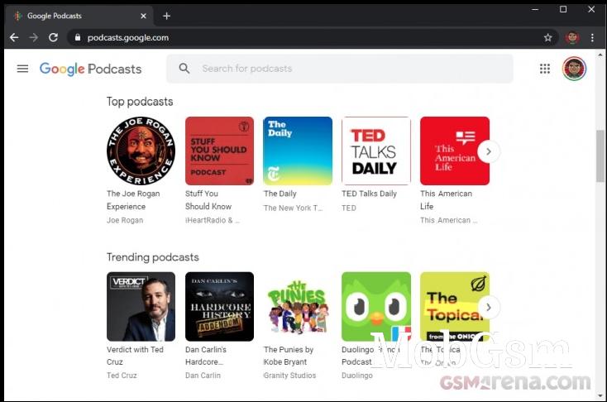The width and height of the screenshot is (607, 402).
Task: Click The Punies by Kobe Bryant title
Action: [289, 356]
